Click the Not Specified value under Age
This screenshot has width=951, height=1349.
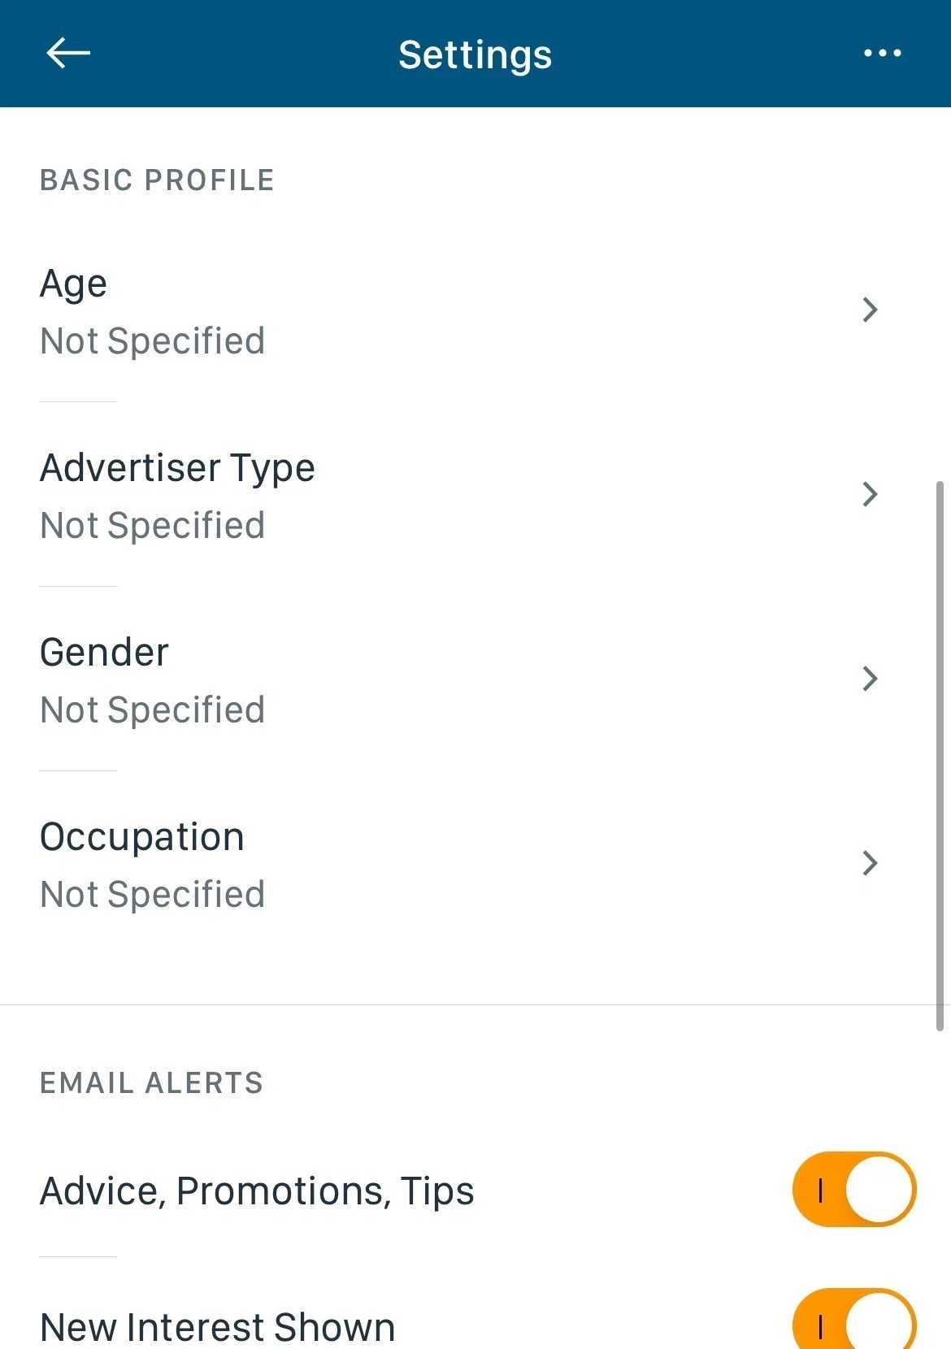(153, 341)
